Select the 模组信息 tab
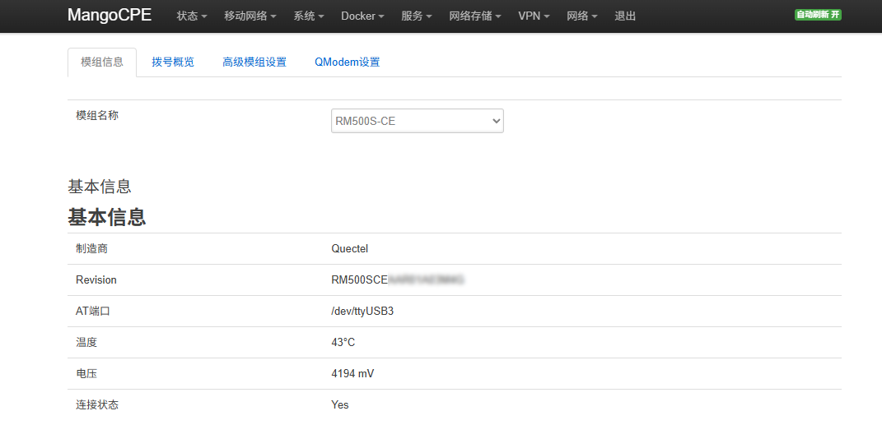The width and height of the screenshot is (882, 448). (x=102, y=62)
